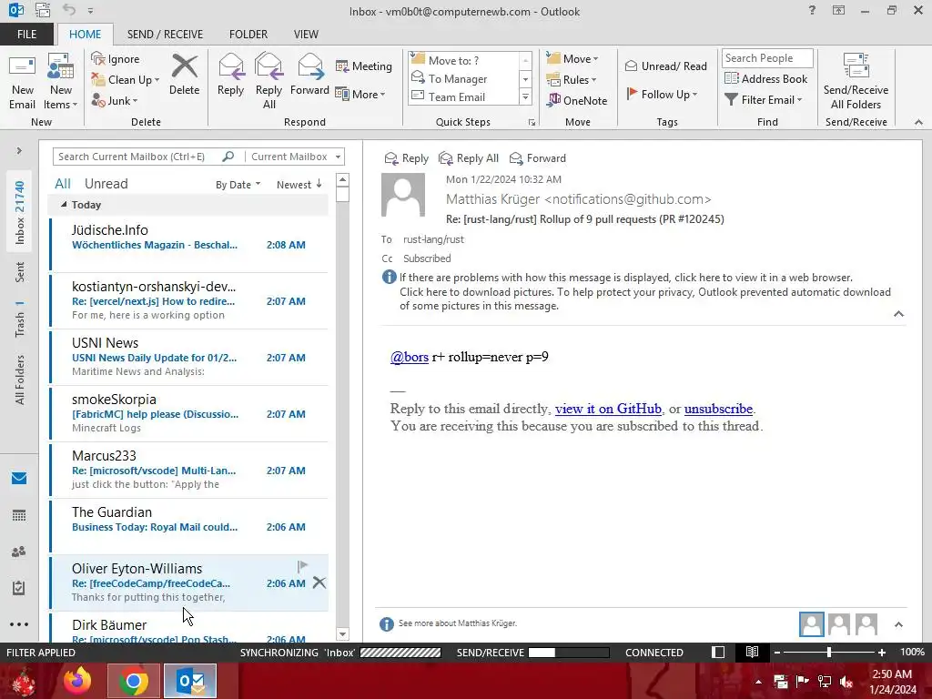932x699 pixels.
Task: Open the Move dropdown
Action: tap(572, 58)
